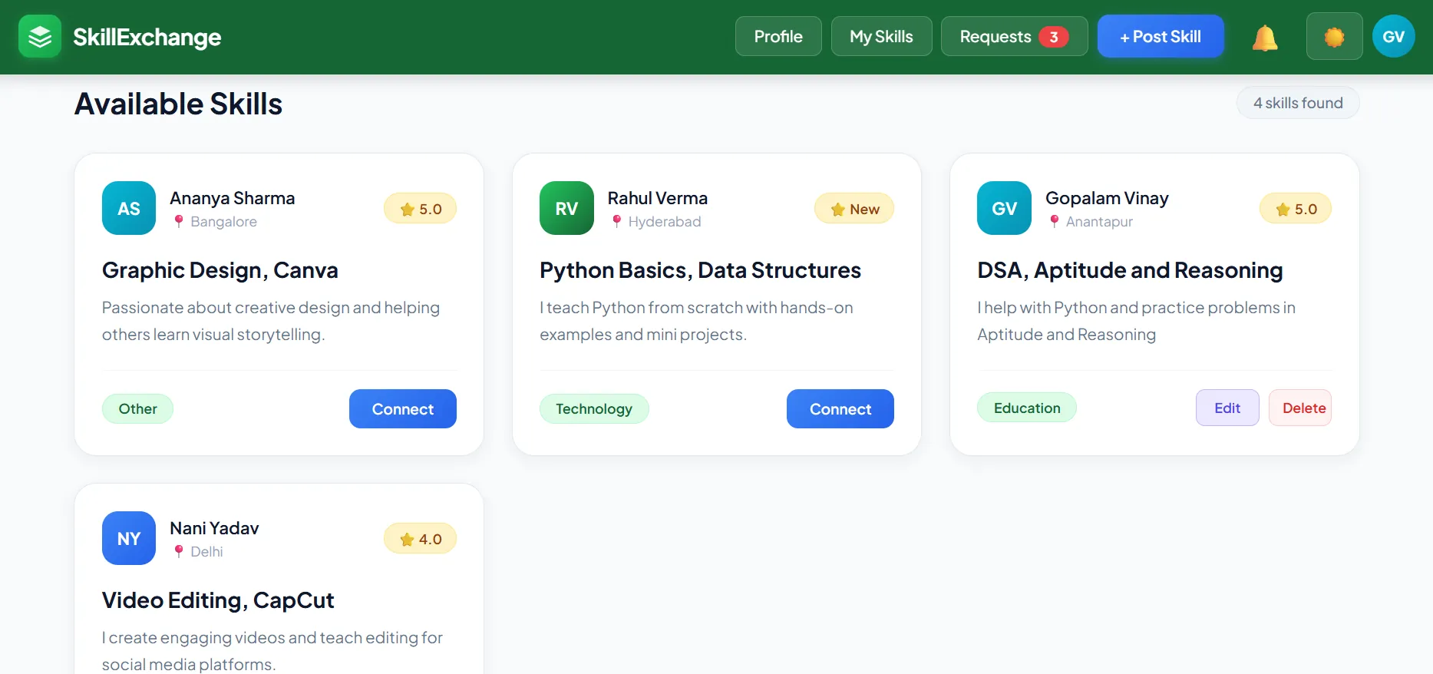Click the name 'Nani Yadav'
Image resolution: width=1433 pixels, height=674 pixels.
point(214,528)
